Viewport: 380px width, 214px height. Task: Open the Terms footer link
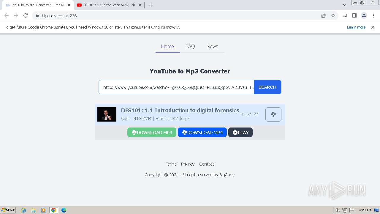point(171,164)
